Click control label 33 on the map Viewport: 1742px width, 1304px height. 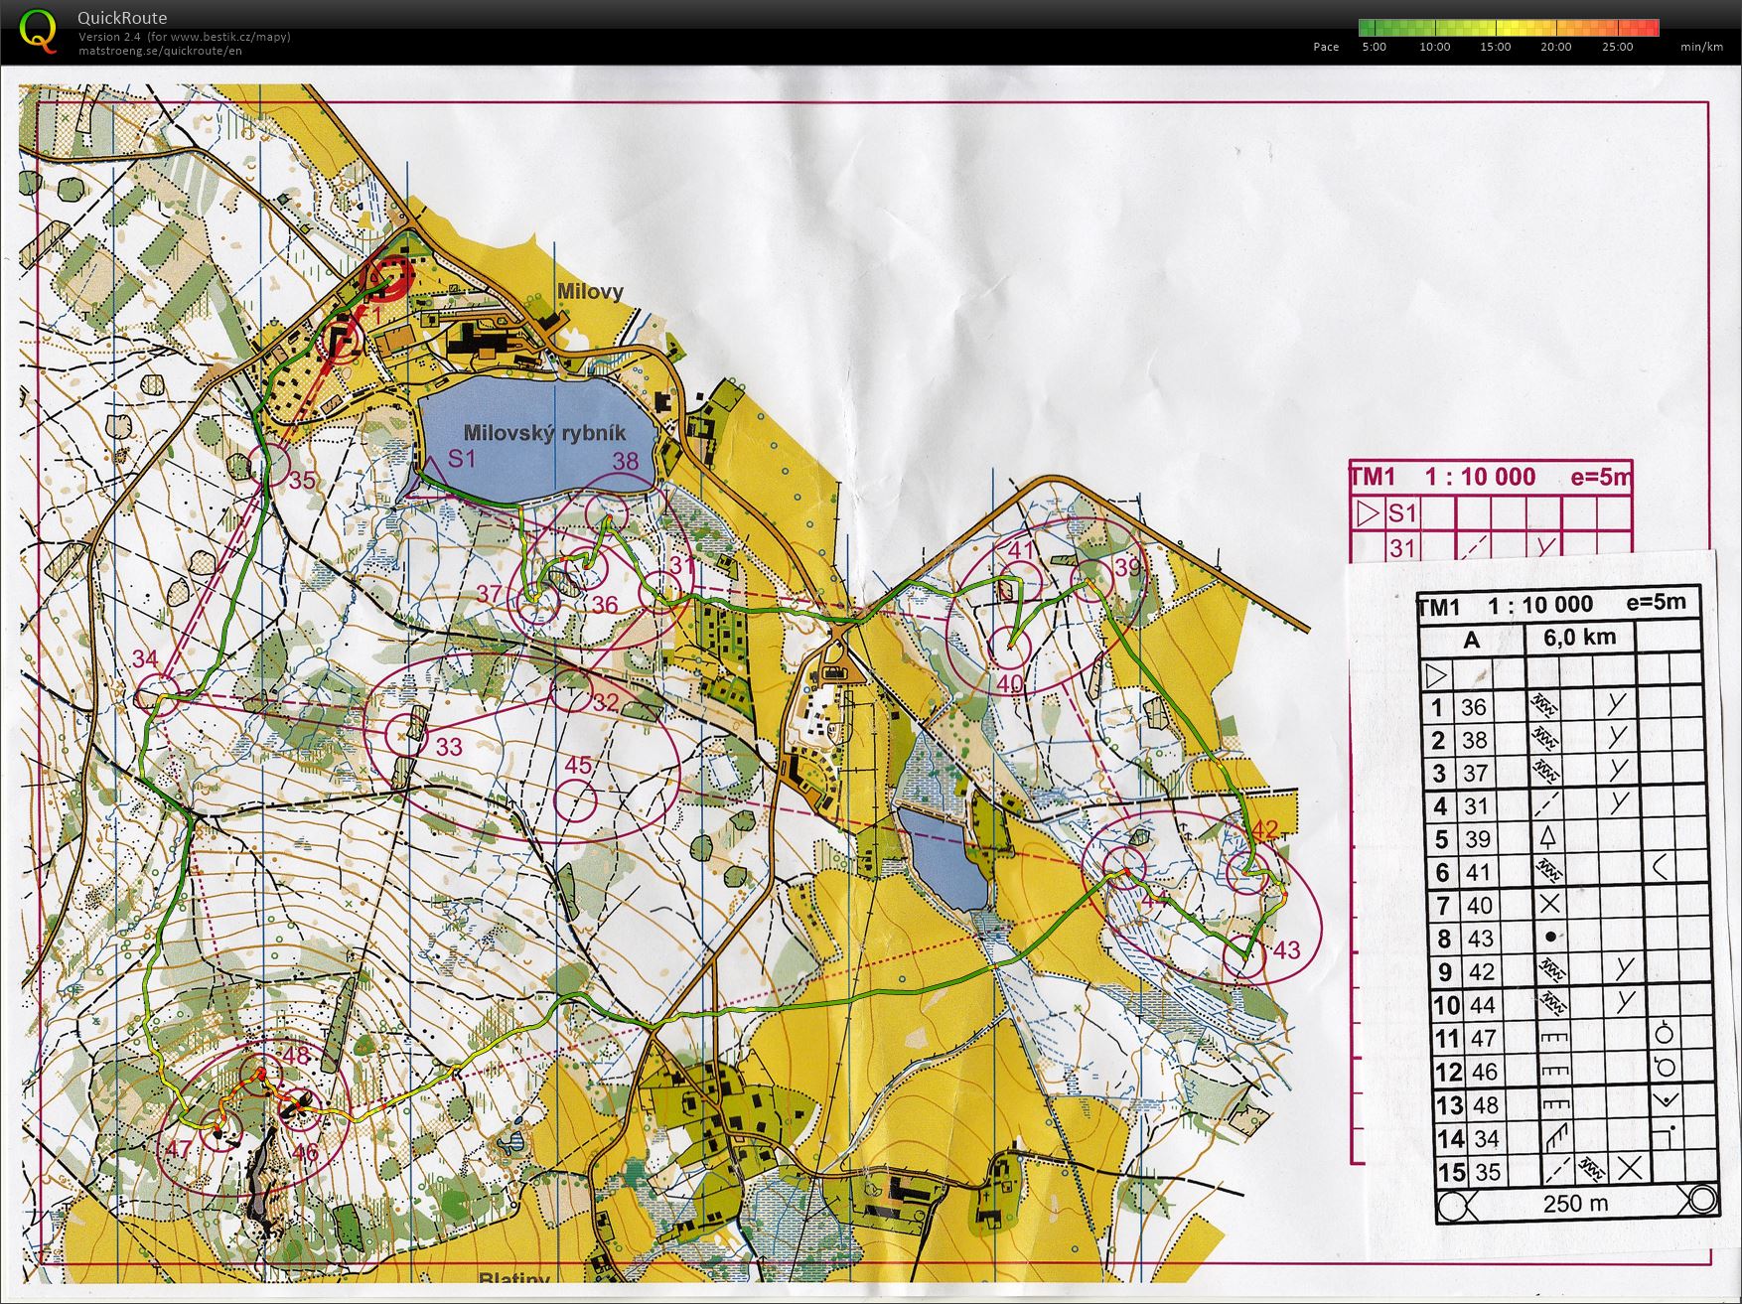449,747
